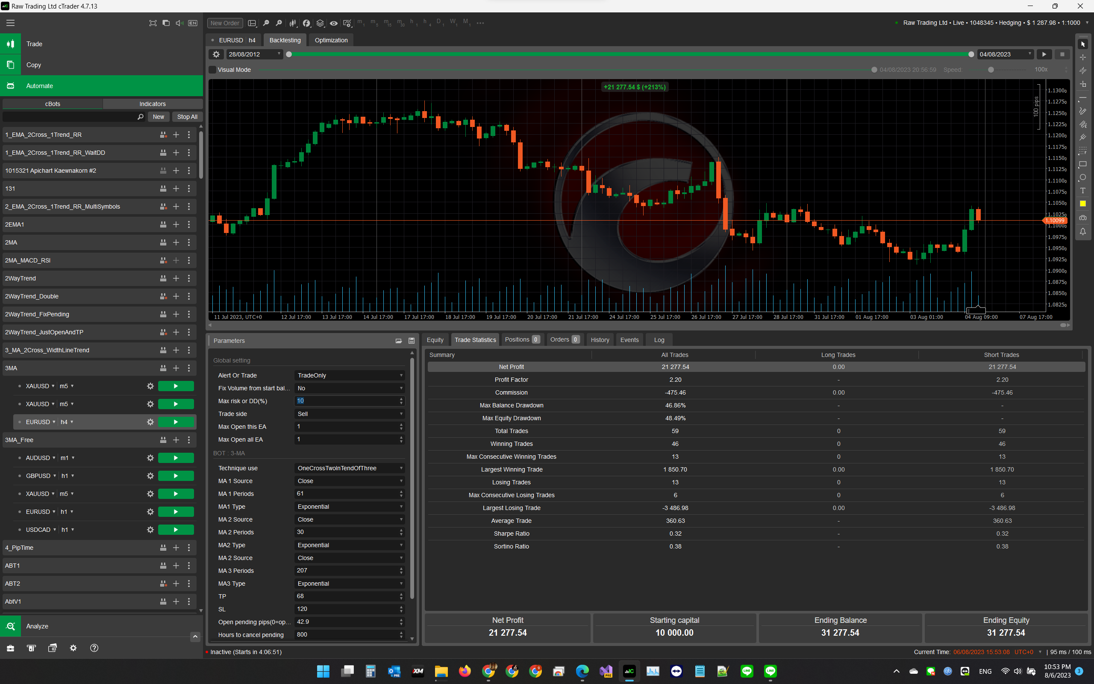Switch to the Indicators list tab
This screenshot has width=1094, height=684.
point(152,104)
